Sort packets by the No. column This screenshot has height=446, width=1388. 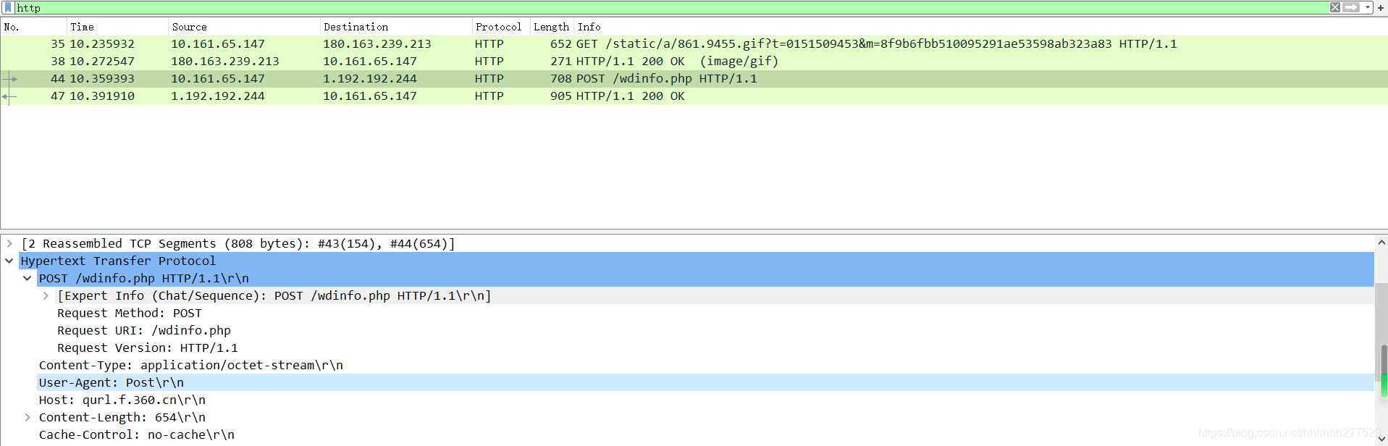(34, 27)
